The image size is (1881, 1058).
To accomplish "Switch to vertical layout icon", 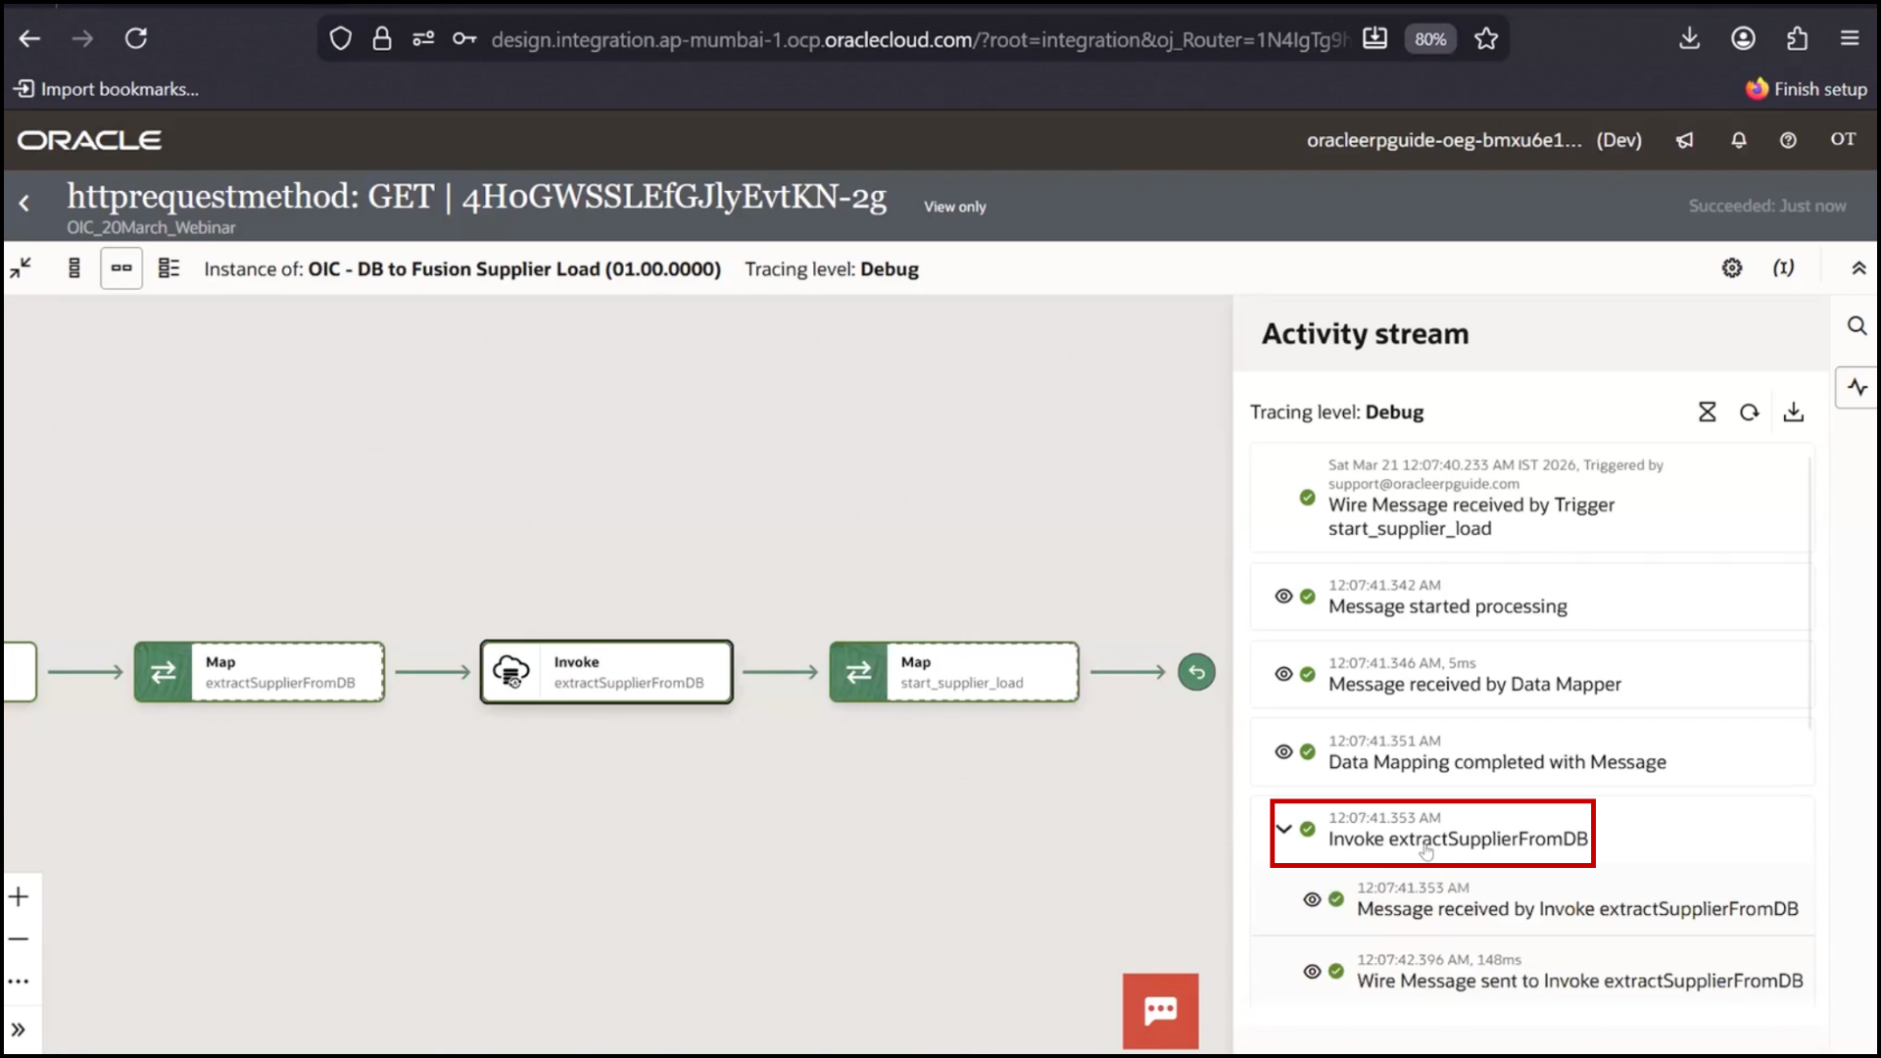I will (74, 267).
